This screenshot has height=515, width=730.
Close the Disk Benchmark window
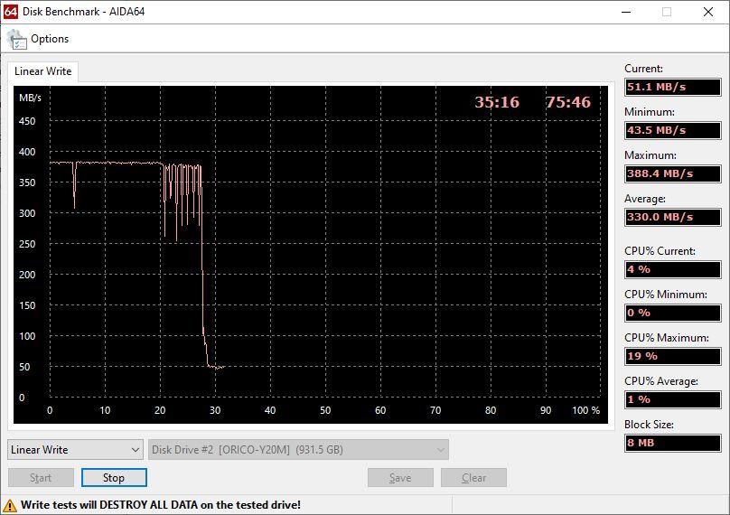pos(708,12)
